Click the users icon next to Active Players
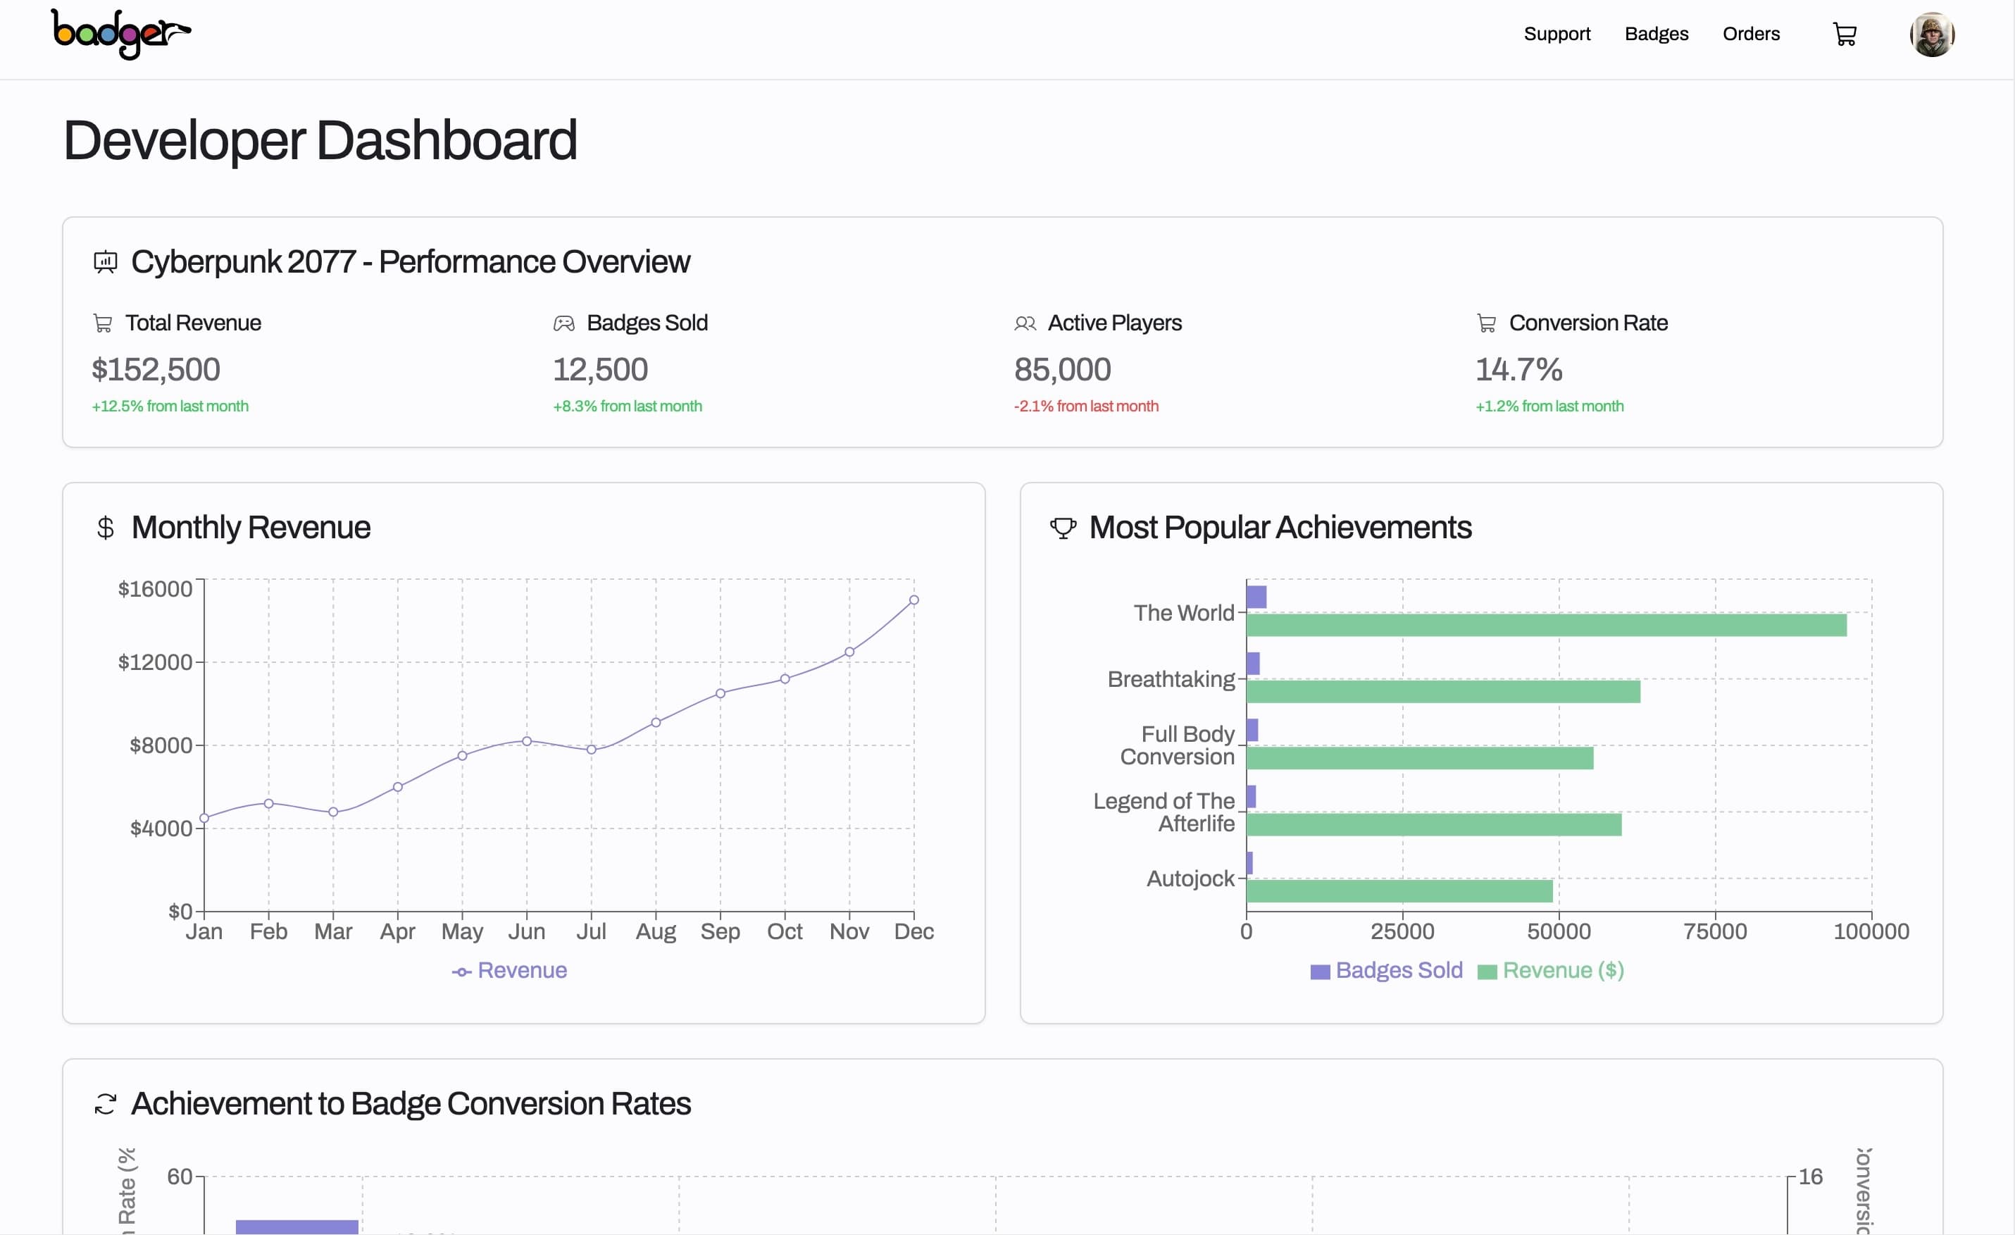This screenshot has width=2015, height=1235. tap(1025, 324)
